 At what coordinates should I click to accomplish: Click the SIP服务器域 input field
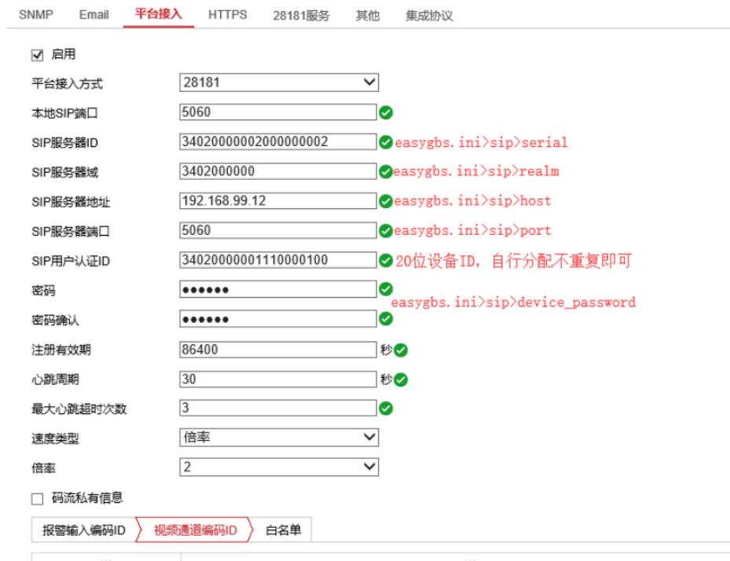[x=278, y=170]
